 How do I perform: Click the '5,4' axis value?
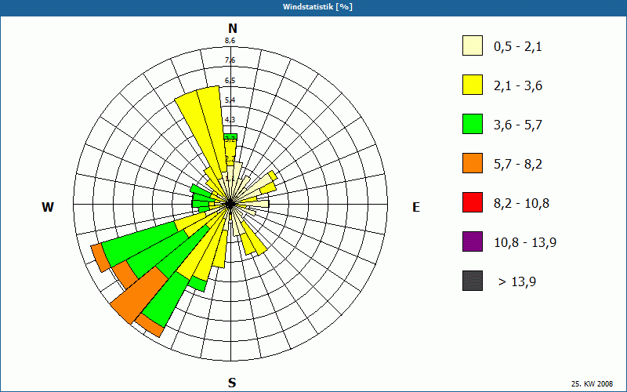(230, 100)
